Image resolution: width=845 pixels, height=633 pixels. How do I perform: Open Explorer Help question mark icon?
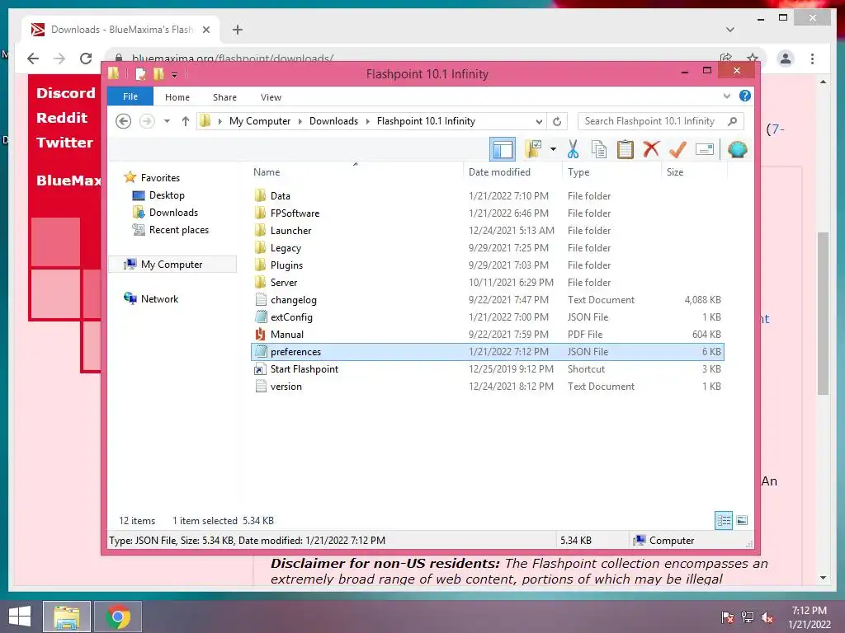[x=745, y=96]
